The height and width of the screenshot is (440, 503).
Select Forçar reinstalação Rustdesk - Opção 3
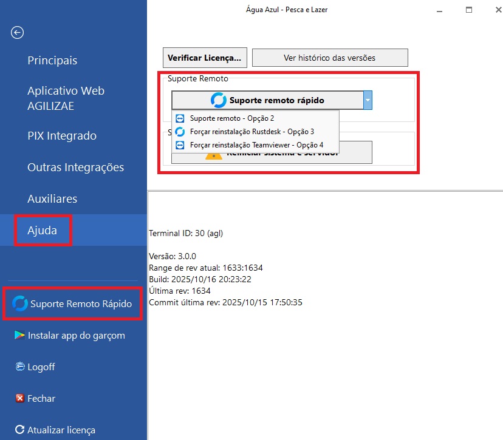[251, 132]
